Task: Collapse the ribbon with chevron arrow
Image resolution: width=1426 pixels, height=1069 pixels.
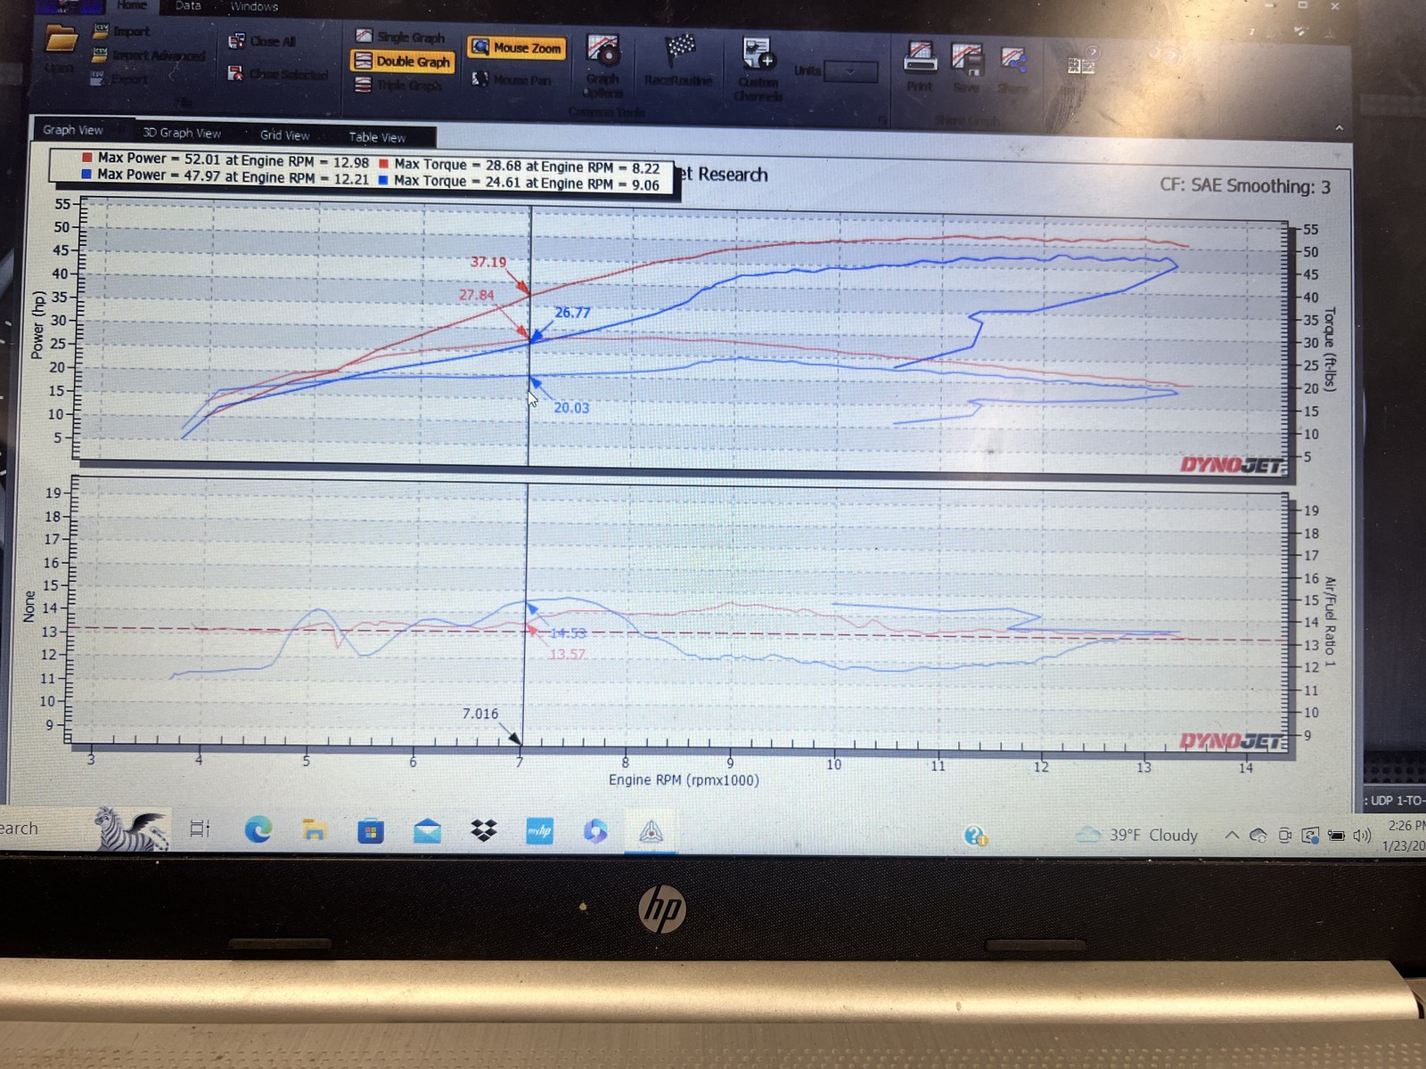Action: pyautogui.click(x=1339, y=128)
